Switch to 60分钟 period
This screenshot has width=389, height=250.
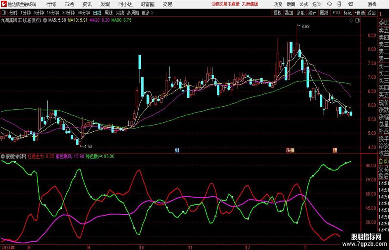(84, 13)
